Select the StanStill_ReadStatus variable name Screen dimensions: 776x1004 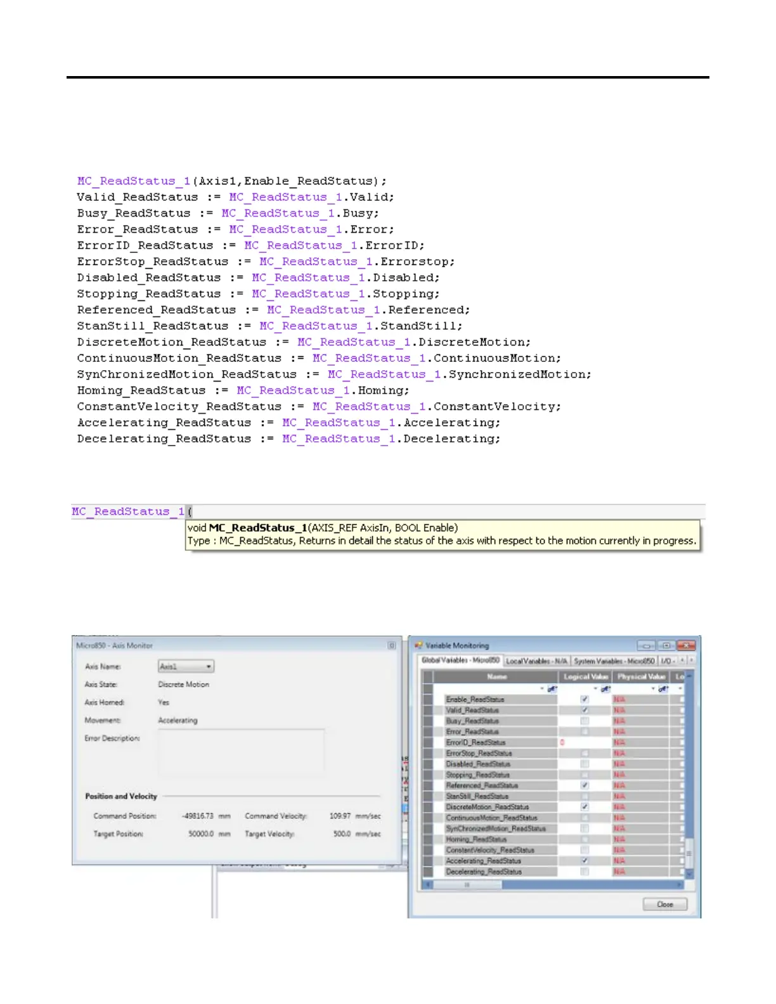click(x=477, y=796)
